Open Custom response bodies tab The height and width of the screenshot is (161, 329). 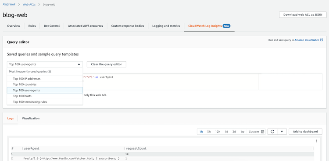point(128,26)
